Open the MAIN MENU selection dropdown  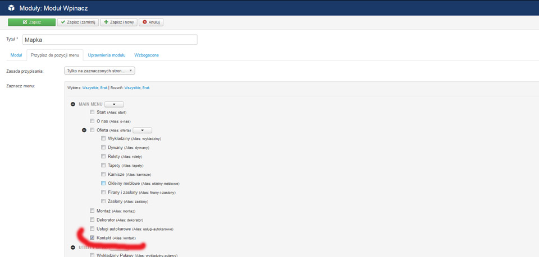pyautogui.click(x=114, y=104)
